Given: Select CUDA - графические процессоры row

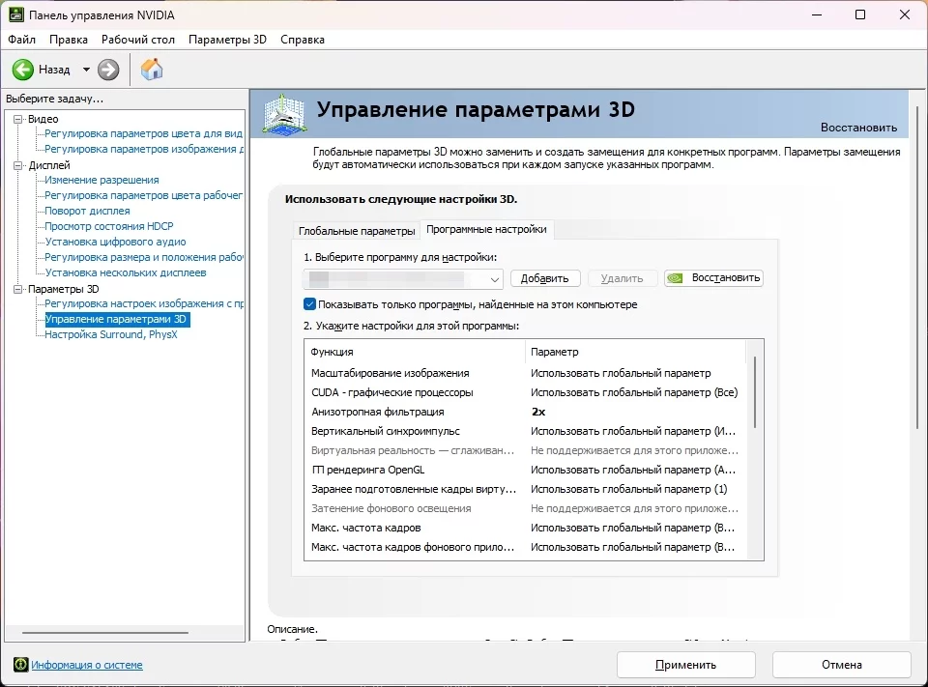Looking at the screenshot, I should tap(526, 393).
